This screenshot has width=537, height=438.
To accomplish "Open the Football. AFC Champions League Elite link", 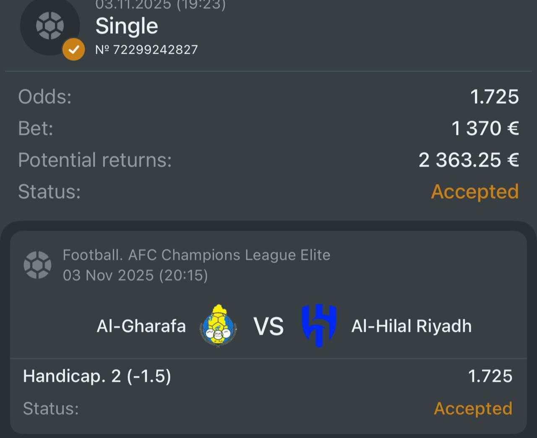I will [x=196, y=255].
